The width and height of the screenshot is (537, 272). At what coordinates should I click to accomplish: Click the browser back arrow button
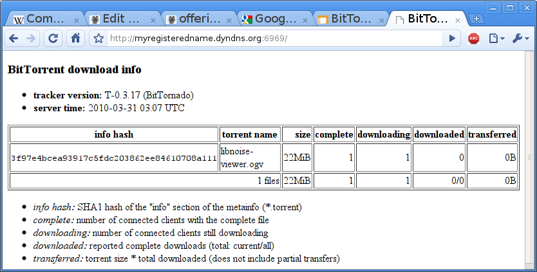point(13,39)
